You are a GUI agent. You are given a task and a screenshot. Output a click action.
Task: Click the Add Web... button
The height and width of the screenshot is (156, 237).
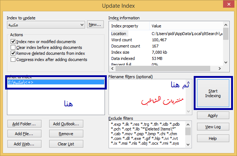(24, 144)
